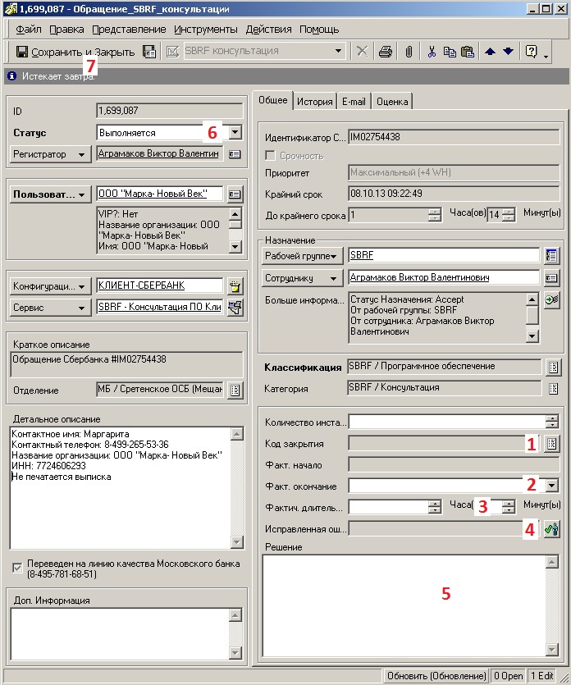The width and height of the screenshot is (571, 685).
Task: Click the Аграмаков Виктор Валентин registrar link
Action: coord(158,153)
